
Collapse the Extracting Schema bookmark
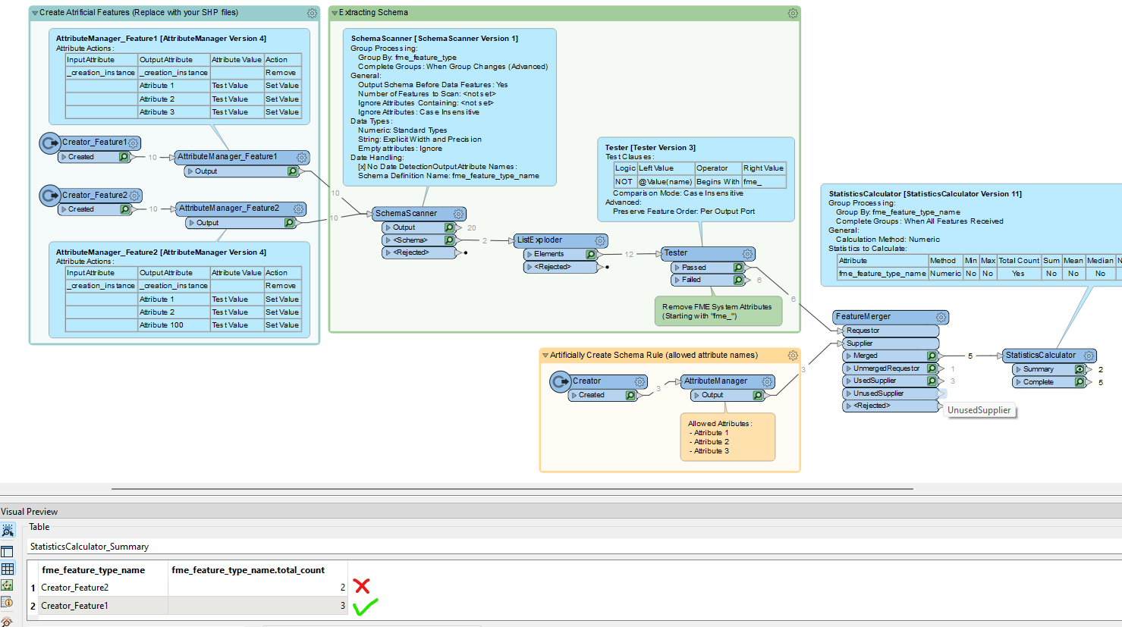(x=335, y=13)
